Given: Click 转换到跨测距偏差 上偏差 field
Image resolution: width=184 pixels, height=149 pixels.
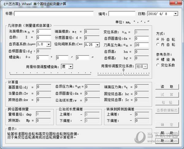Looking at the screenshot, I should tap(142, 114).
